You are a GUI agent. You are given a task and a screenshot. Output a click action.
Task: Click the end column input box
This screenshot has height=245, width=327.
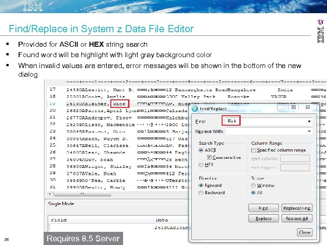[x=295, y=167]
